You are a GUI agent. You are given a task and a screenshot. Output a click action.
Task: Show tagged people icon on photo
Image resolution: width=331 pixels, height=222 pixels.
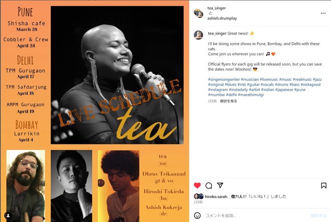pos(8,215)
